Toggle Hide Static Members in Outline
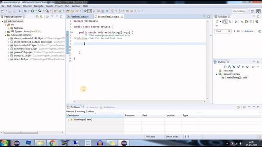Image resolution: width=262 pixels, height=147 pixels. pyautogui.click(x=238, y=67)
